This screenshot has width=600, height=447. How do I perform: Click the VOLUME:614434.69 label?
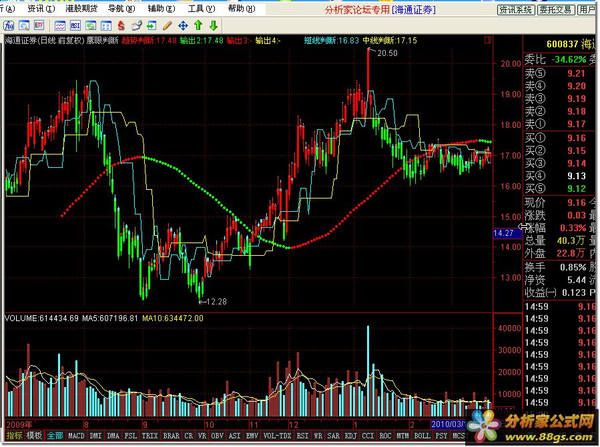(x=41, y=318)
